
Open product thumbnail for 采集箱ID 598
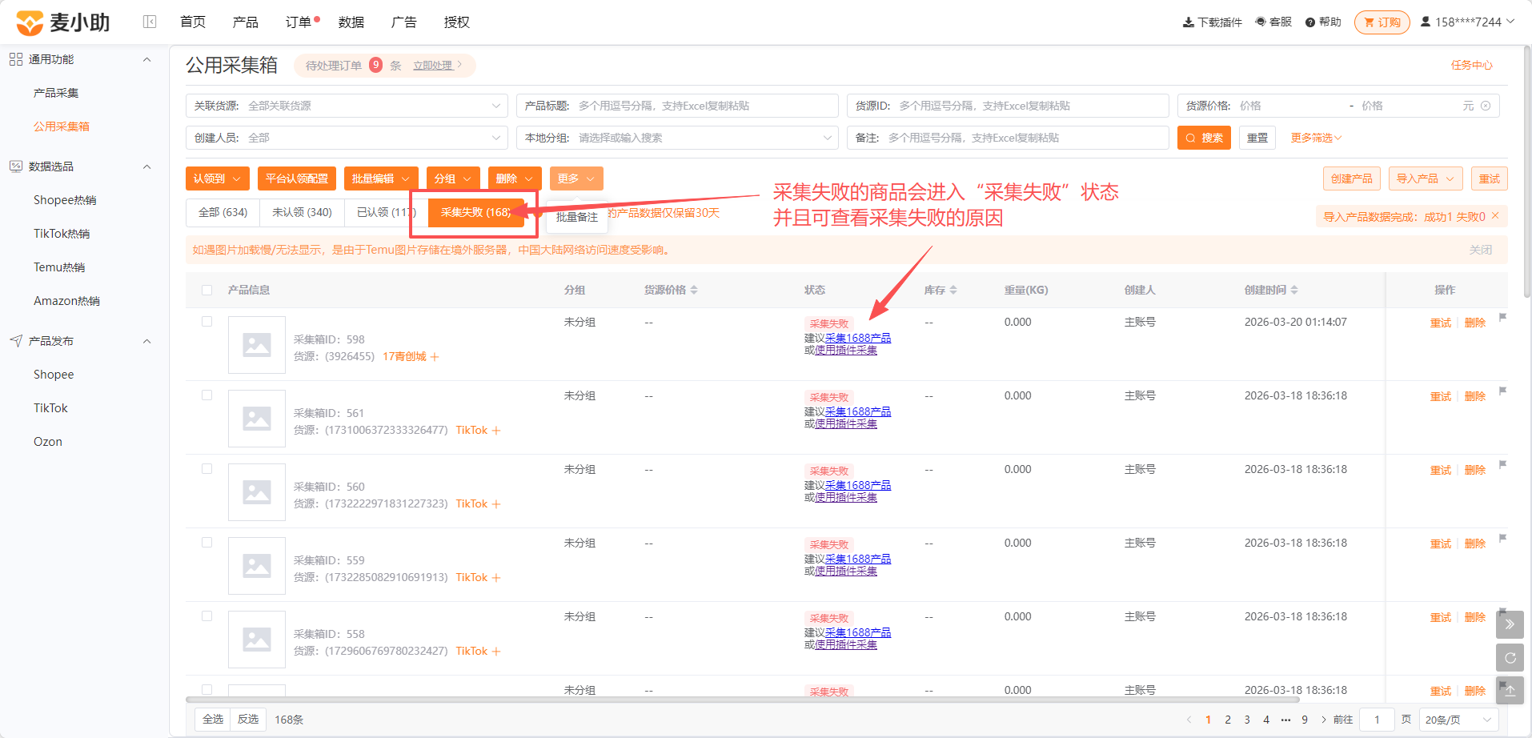tap(257, 345)
